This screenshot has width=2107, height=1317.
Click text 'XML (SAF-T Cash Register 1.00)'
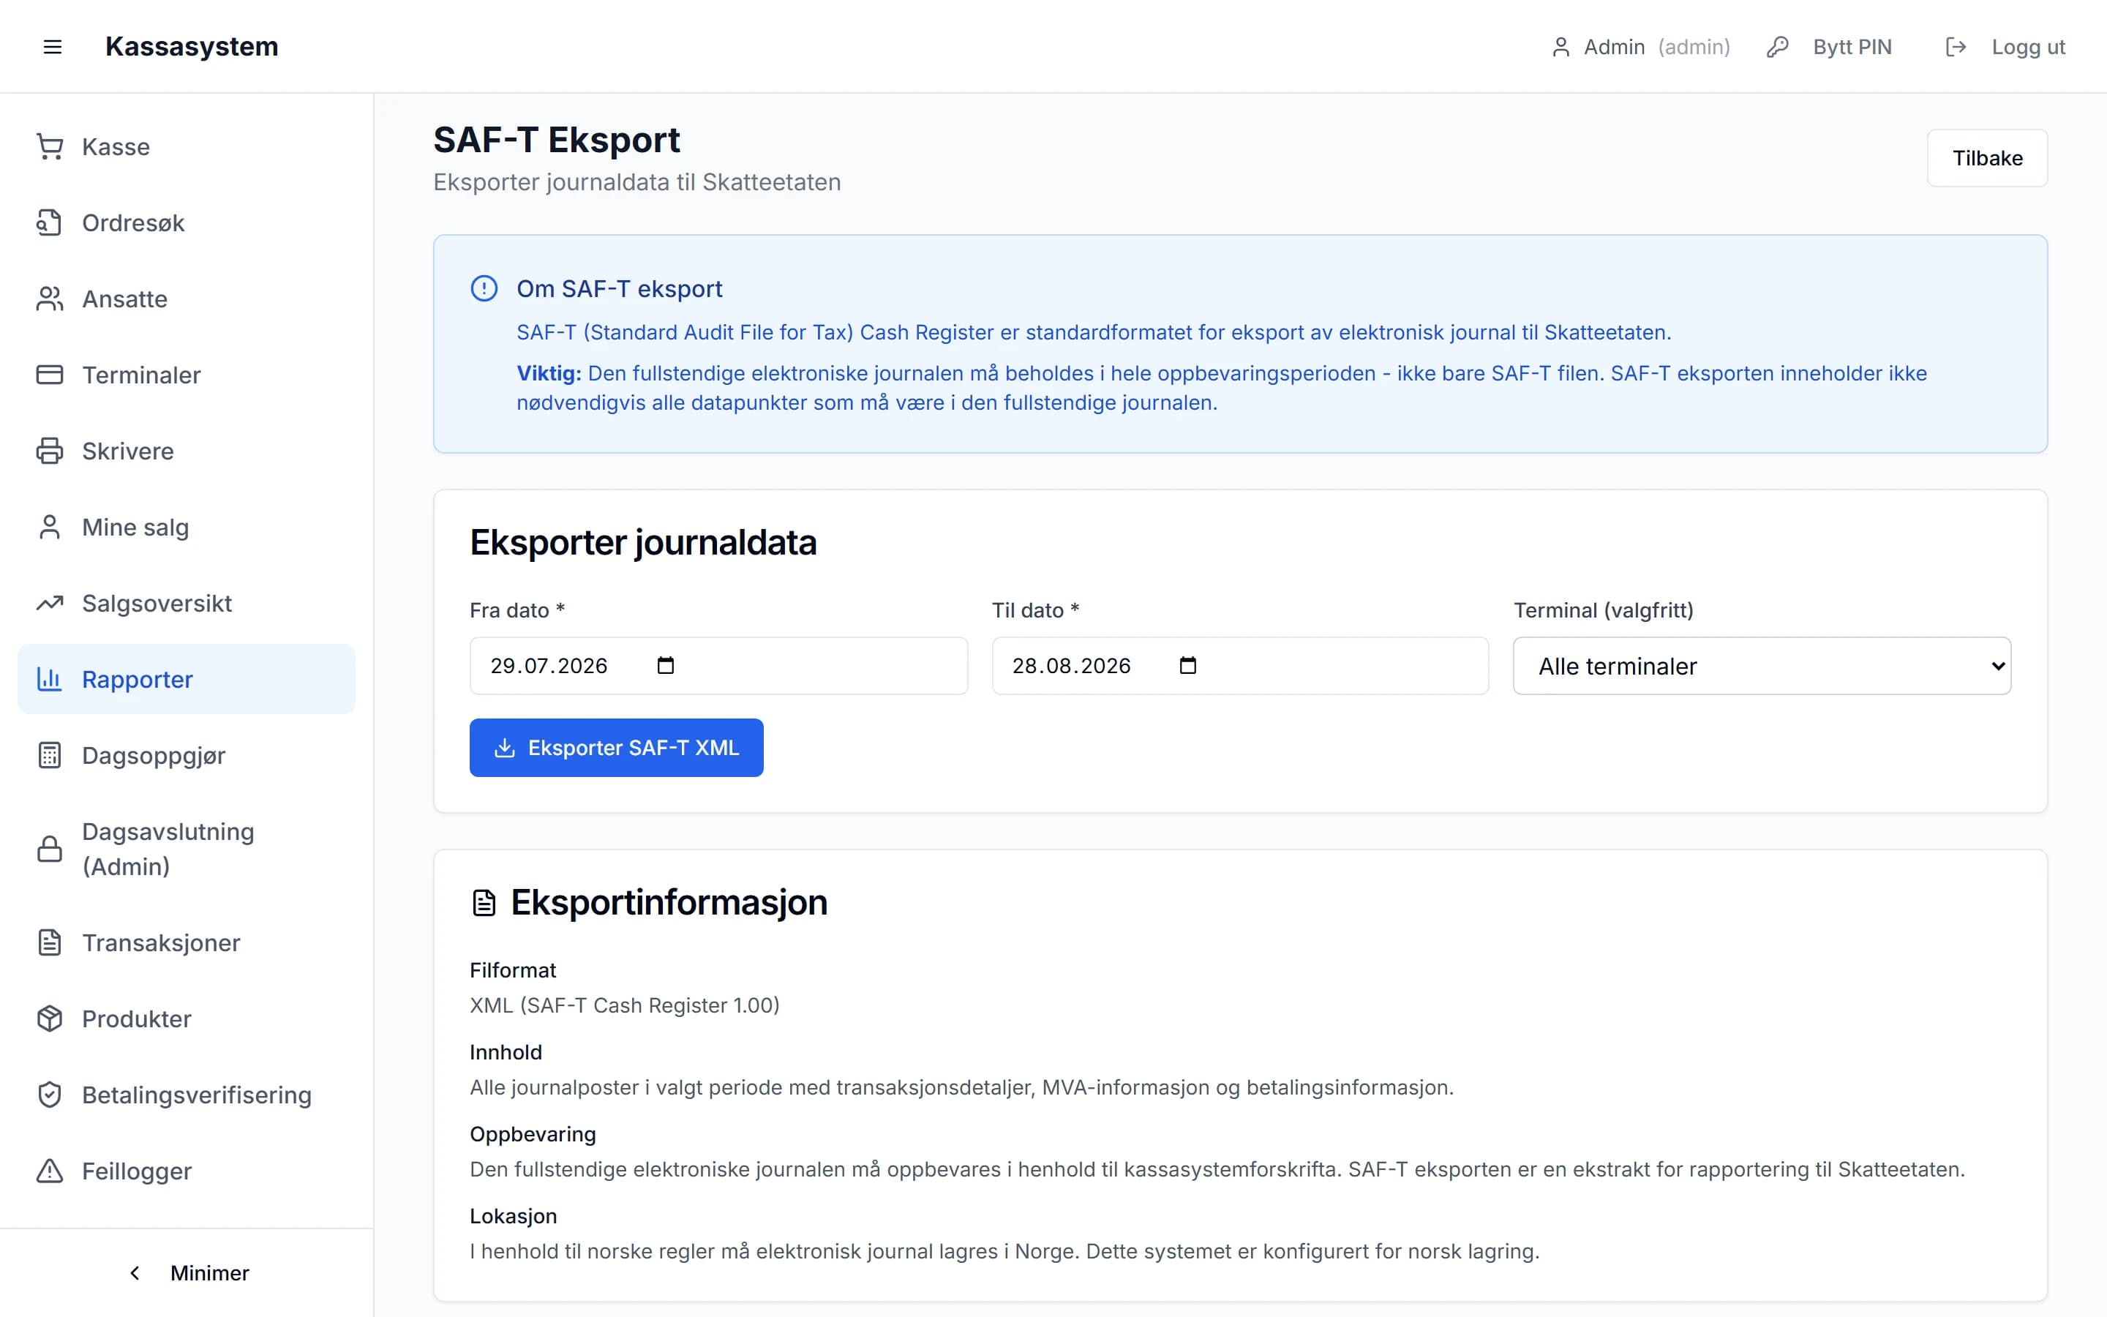click(x=624, y=1005)
